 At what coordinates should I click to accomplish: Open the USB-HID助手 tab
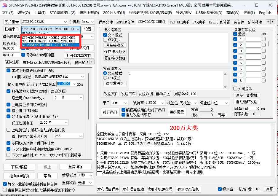click(x=179, y=22)
